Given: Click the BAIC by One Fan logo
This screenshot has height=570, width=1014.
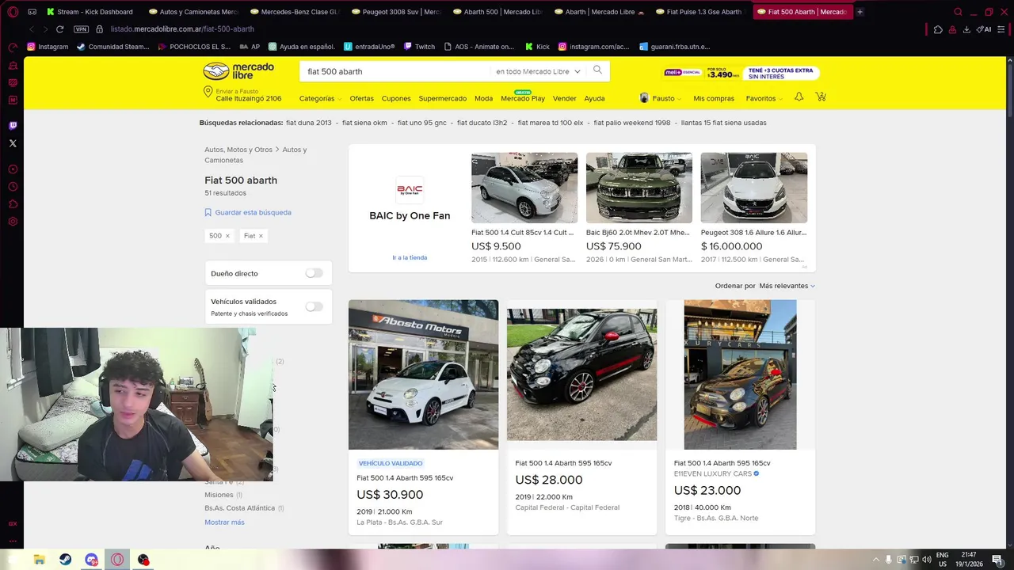Looking at the screenshot, I should click(410, 190).
